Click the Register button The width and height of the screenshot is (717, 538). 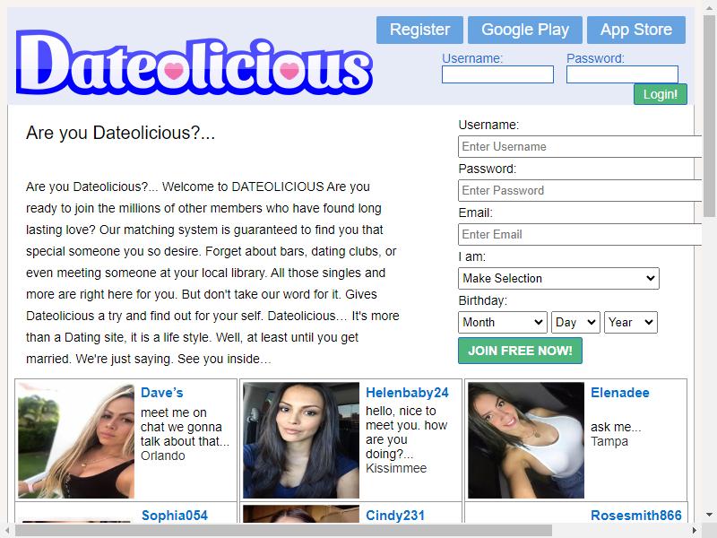click(x=419, y=30)
